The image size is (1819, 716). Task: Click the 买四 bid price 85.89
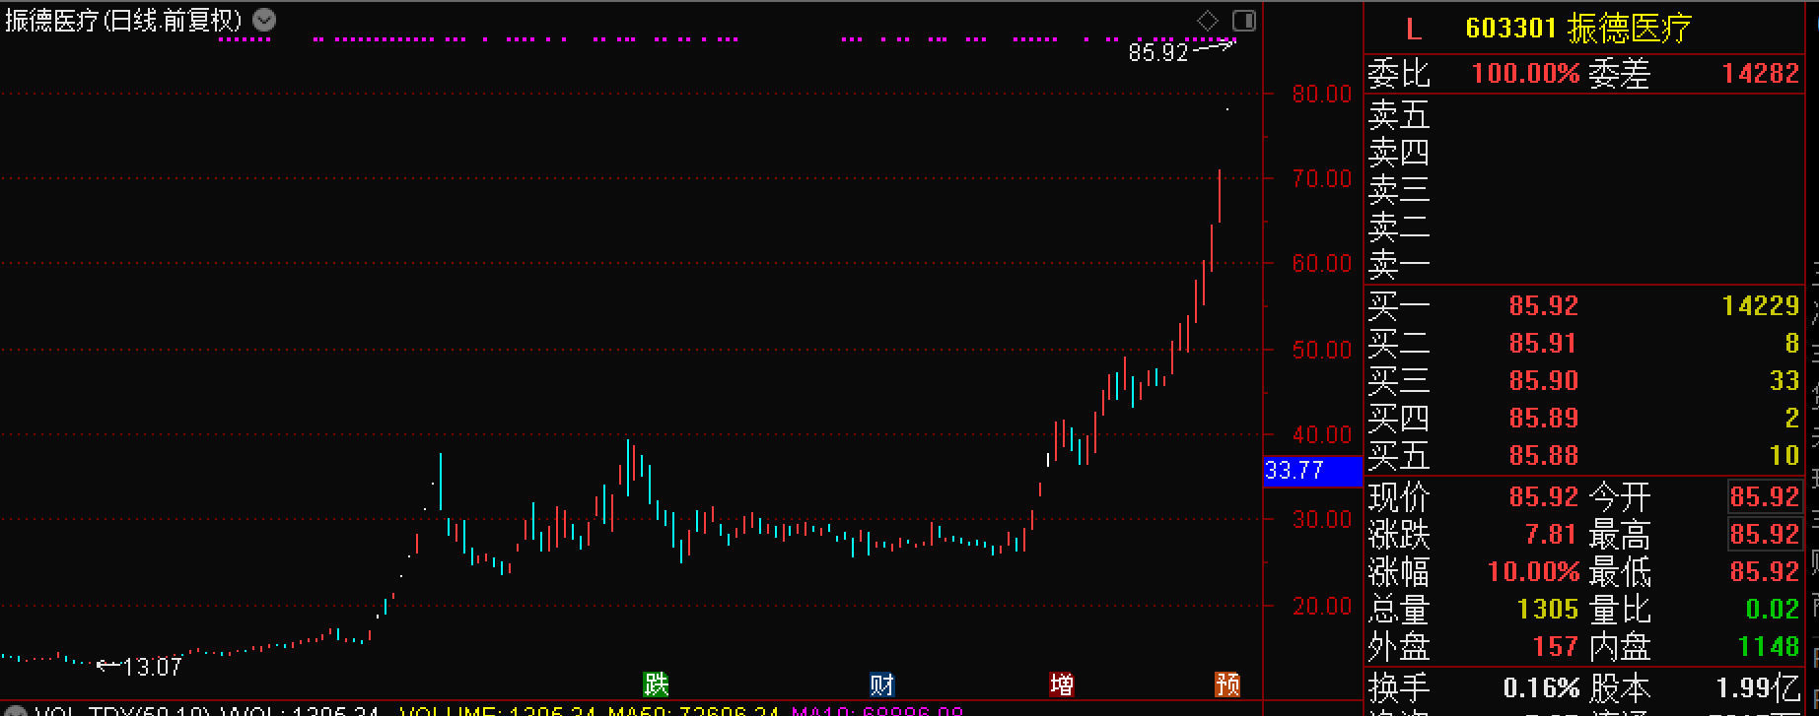point(1543,419)
